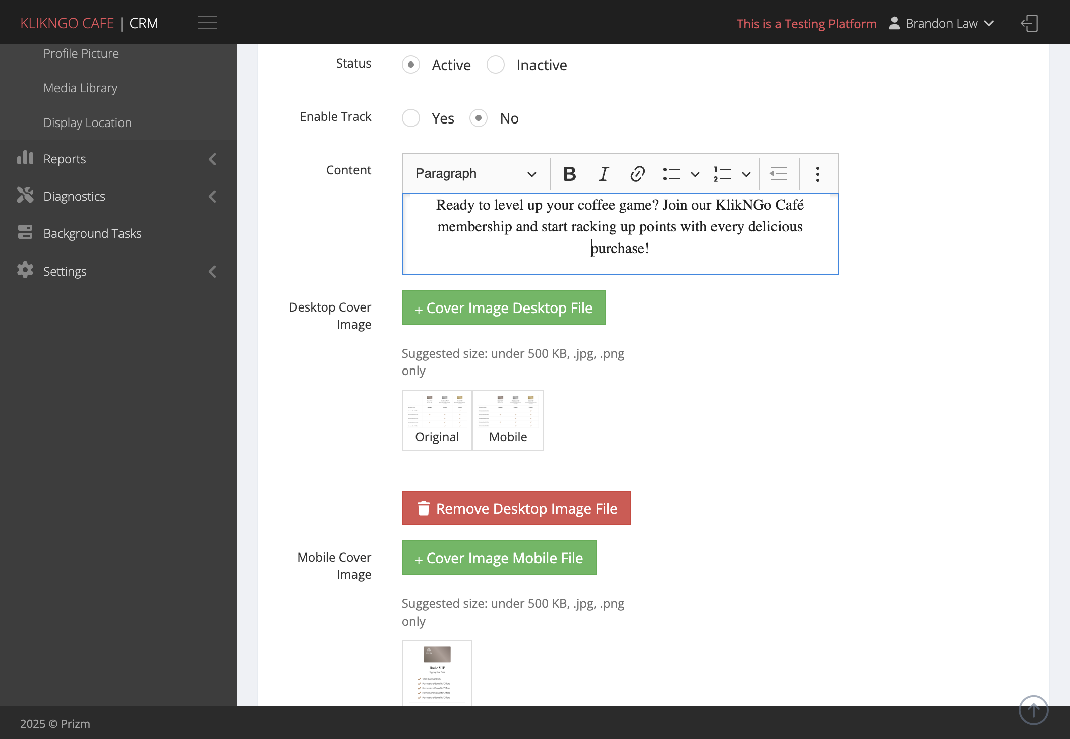Expand the bulleted list style arrow
Image resolution: width=1070 pixels, height=739 pixels.
(695, 174)
